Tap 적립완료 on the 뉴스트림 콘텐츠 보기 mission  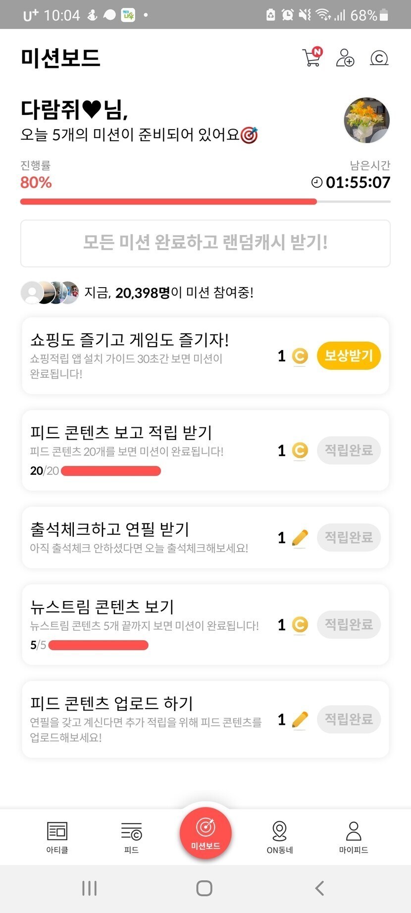pos(349,624)
